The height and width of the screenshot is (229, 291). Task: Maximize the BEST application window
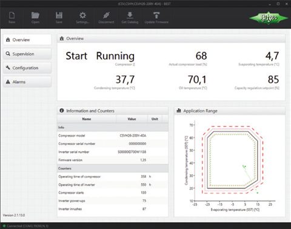tap(278, 4)
